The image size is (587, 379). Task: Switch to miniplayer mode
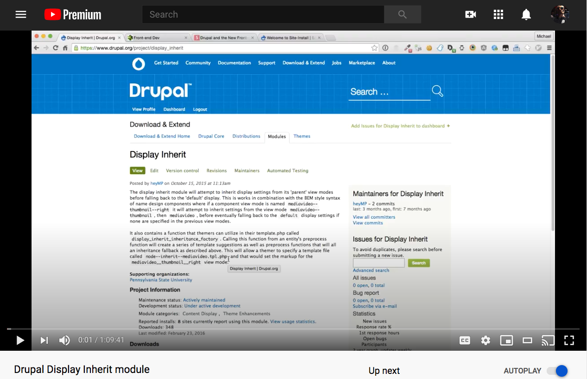point(506,341)
